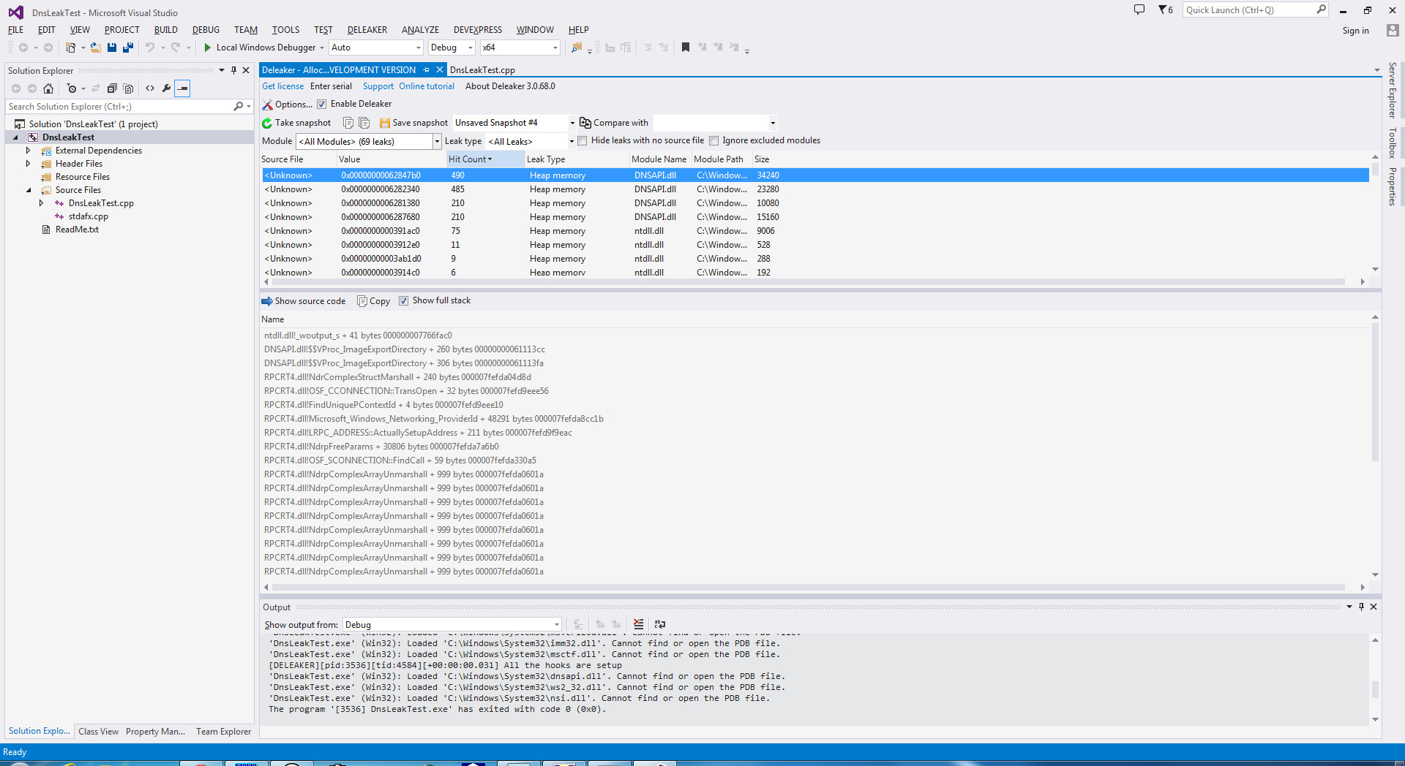Image resolution: width=1405 pixels, height=766 pixels.
Task: Expand the External Dependencies folder
Action: pos(29,151)
